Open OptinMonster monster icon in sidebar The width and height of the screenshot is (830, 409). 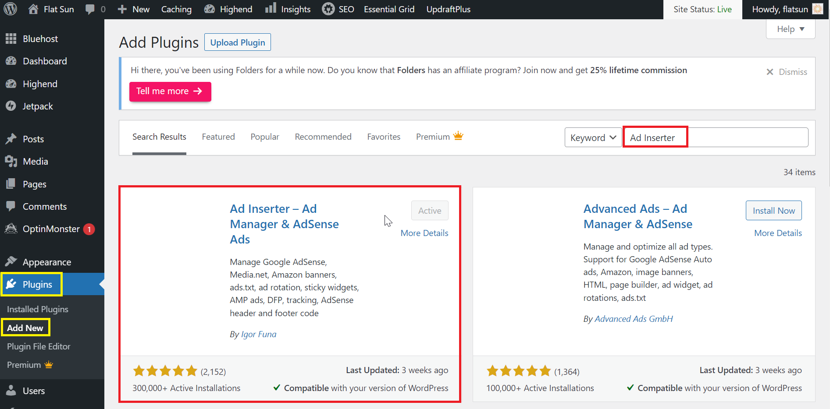11,229
